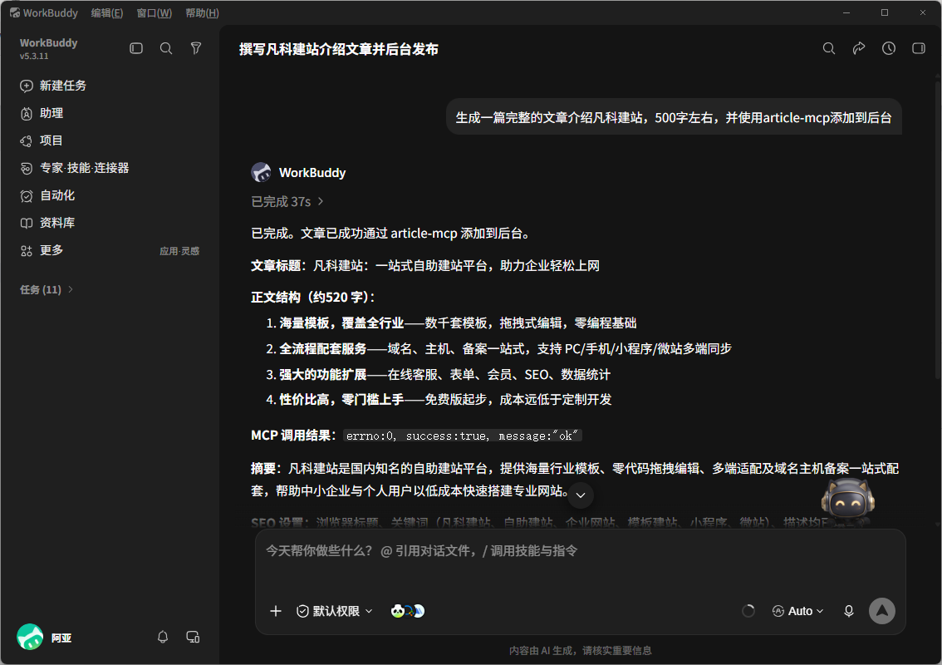Expand the 已完成 37s details
Viewport: 942px width, 665px height.
[x=287, y=201]
